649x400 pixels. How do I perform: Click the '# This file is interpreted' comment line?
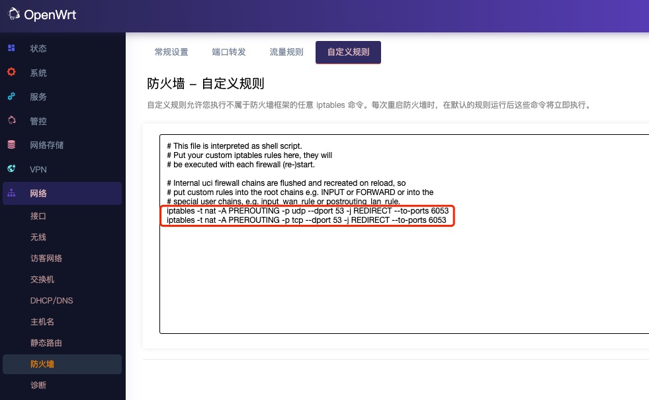[235, 146]
